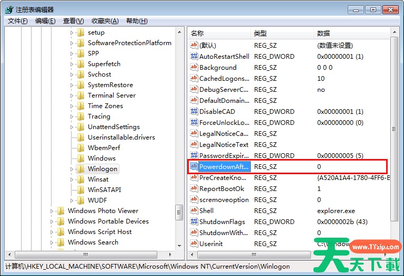Expand Windows Portable Devices key
Viewport: 404px width, 276px height.
coord(52,221)
